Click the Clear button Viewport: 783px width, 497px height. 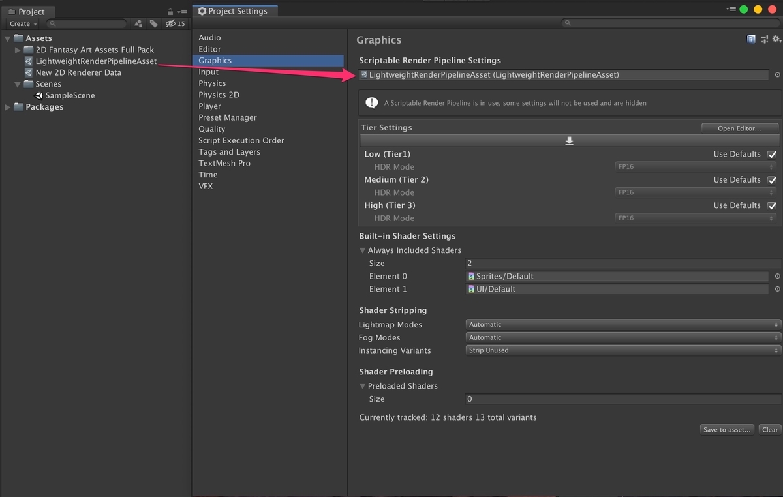pyautogui.click(x=770, y=430)
